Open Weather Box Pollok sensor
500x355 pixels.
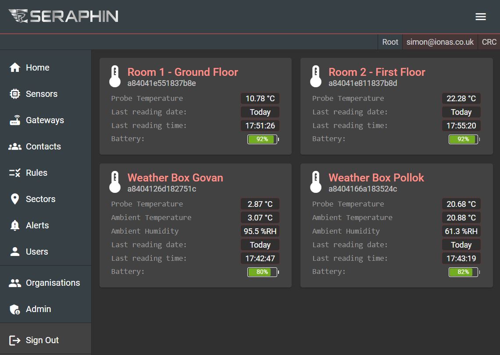click(376, 177)
